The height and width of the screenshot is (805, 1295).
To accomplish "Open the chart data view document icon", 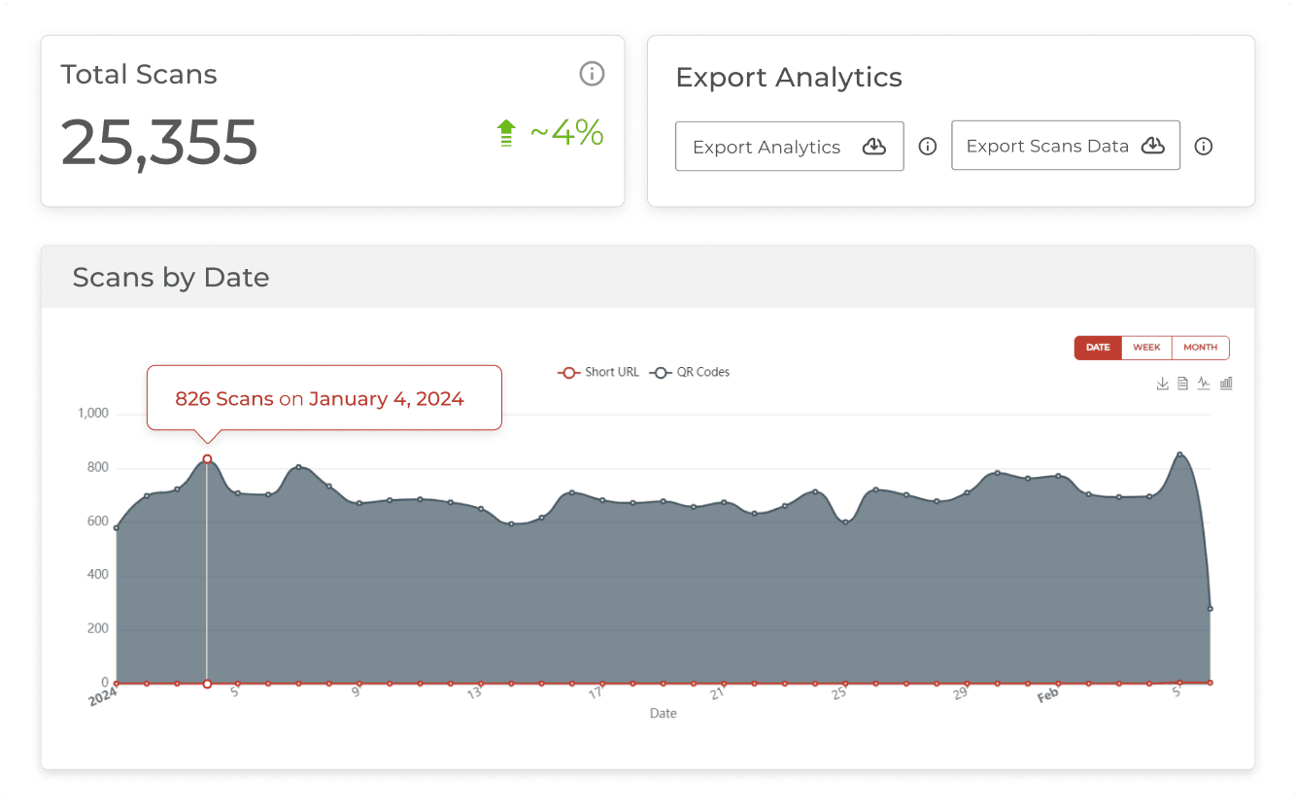I will (1182, 384).
